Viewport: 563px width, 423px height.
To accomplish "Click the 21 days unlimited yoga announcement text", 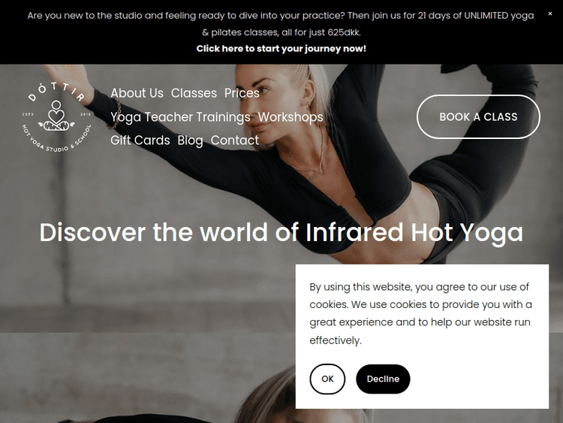I will click(281, 24).
